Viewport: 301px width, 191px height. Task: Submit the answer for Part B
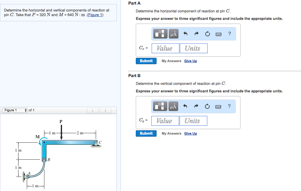point(146,133)
